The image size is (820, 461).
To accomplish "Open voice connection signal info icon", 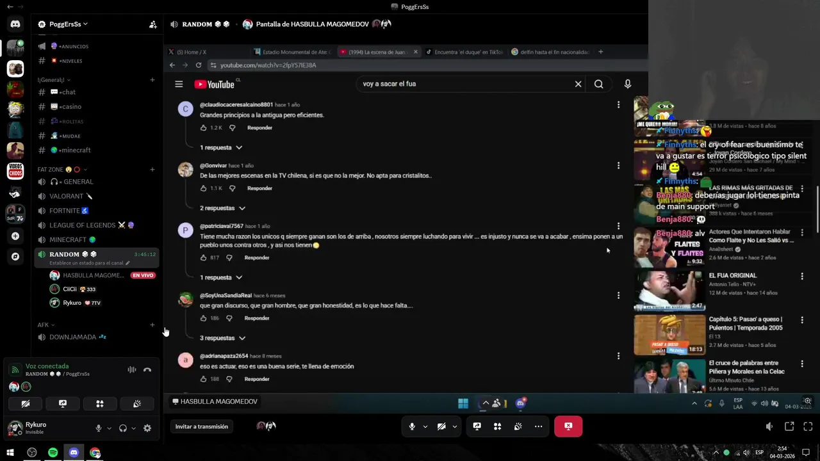I will [x=15, y=369].
